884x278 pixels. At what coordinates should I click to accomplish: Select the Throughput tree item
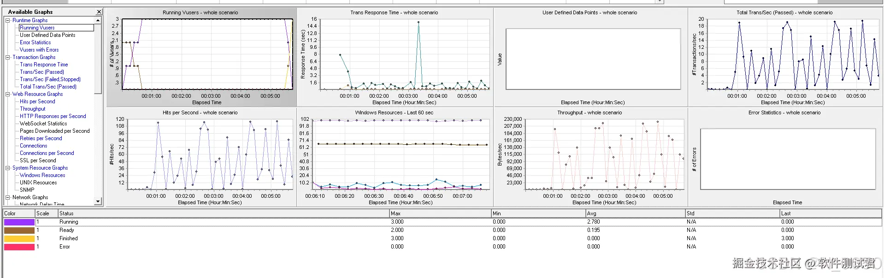click(x=32, y=109)
